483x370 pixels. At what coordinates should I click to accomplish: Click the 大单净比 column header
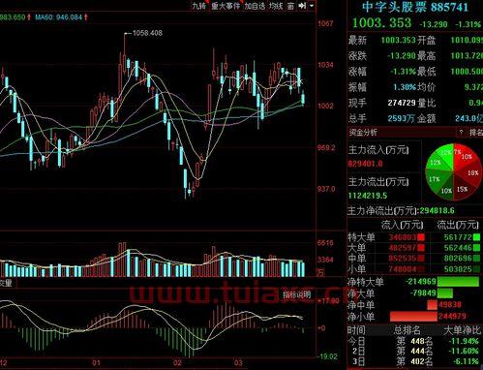[x=462, y=330]
